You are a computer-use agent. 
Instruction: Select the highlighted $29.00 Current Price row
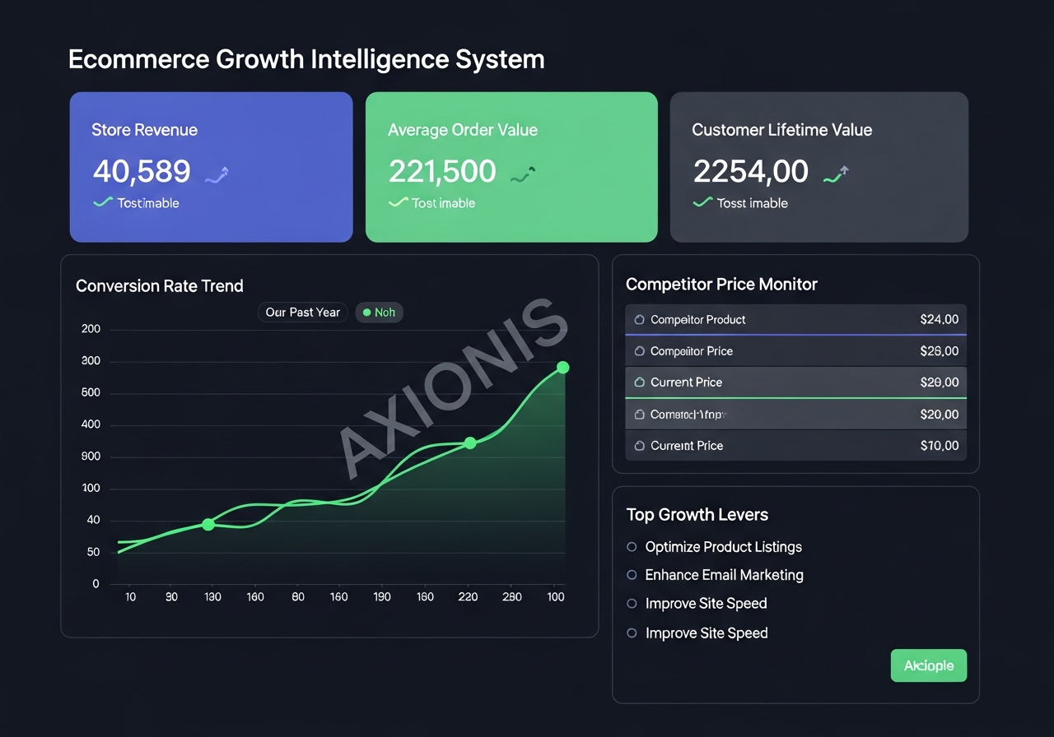click(795, 382)
